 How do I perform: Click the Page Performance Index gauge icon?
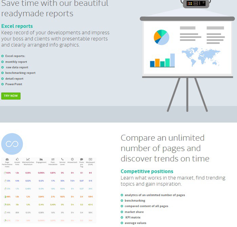[7, 159]
